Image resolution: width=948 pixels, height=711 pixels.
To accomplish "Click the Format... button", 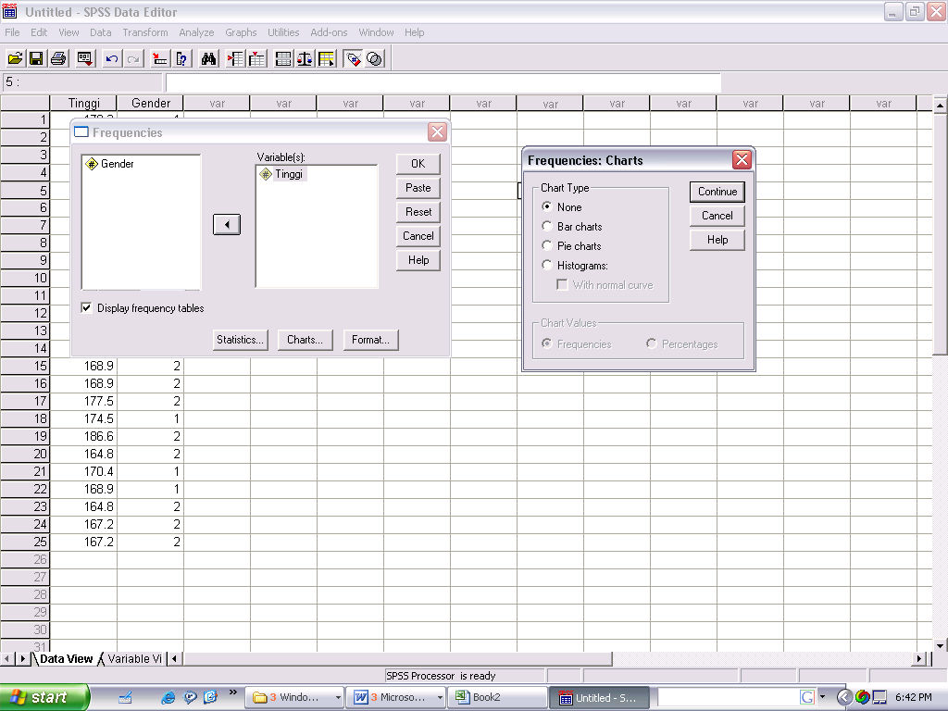I will [x=370, y=340].
